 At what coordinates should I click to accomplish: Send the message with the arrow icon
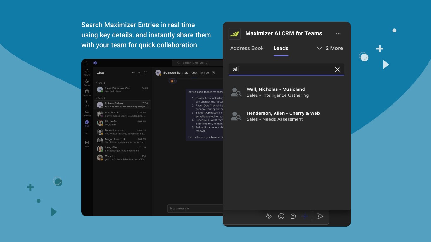click(321, 216)
